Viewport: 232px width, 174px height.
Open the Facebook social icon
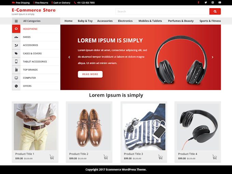[x=199, y=2]
